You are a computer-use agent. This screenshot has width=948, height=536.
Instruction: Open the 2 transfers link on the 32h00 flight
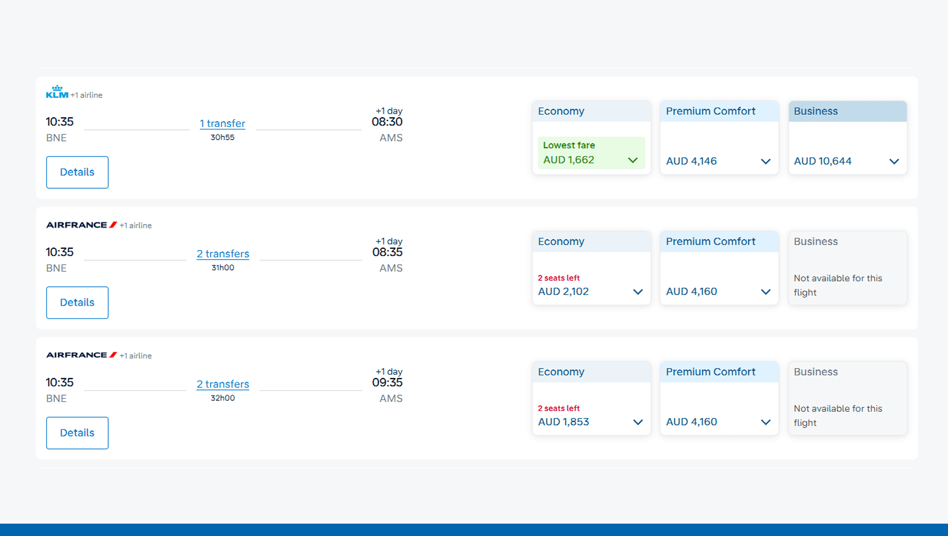pyautogui.click(x=222, y=384)
